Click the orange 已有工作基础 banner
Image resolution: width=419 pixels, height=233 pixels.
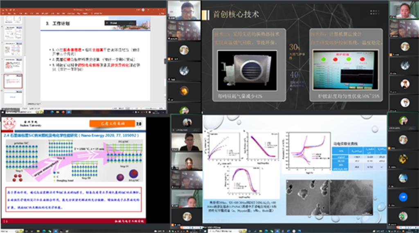pos(112,123)
